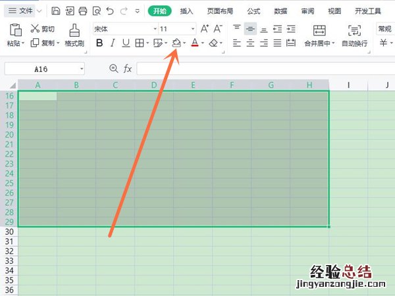This screenshot has height=296, width=395.
Task: Click the Cut (剪切) scissors button
Action: coord(42,29)
